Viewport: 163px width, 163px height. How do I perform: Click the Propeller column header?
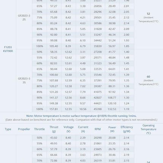tap(24, 129)
